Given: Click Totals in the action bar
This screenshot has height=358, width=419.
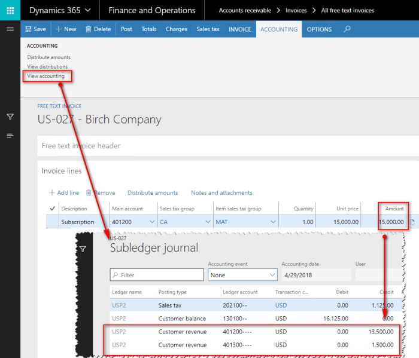Looking at the screenshot, I should tap(149, 29).
